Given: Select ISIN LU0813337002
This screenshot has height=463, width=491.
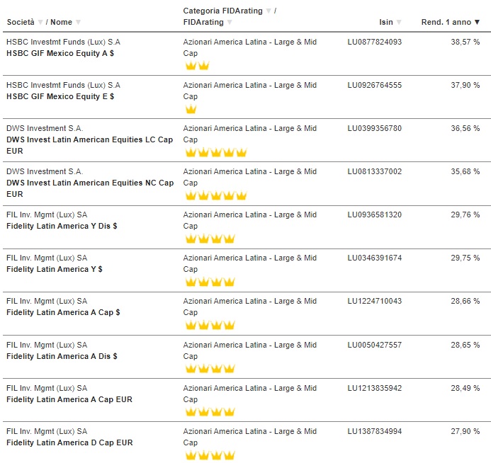Looking at the screenshot, I should [x=375, y=171].
